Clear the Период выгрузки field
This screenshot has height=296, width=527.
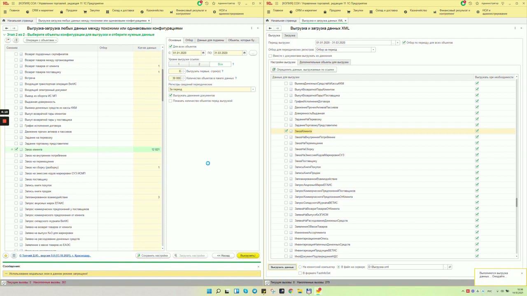[397, 43]
